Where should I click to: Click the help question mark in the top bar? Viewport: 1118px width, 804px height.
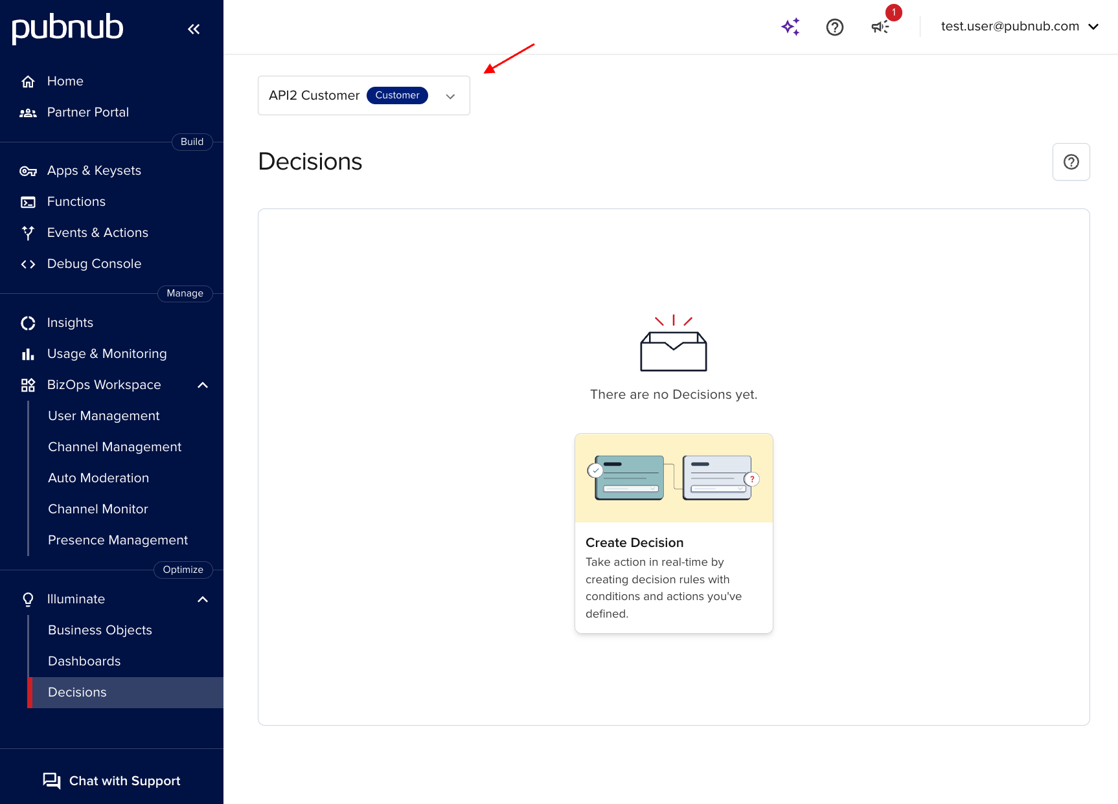(x=834, y=27)
